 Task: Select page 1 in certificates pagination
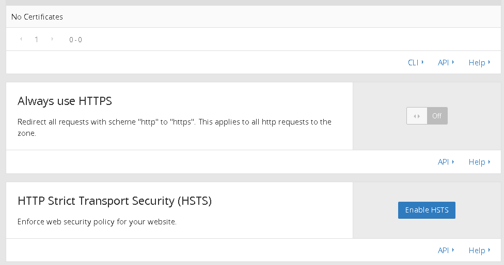coord(36,40)
